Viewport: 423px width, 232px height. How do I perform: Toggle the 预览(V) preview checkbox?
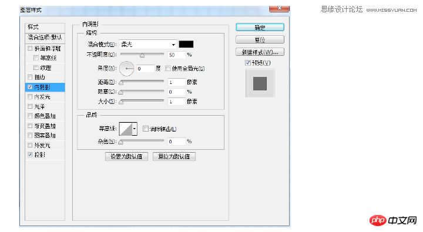point(248,63)
